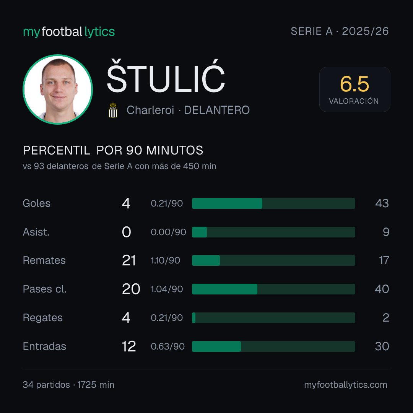Click the myfootballytics logo
The image size is (413, 413).
coord(69,32)
